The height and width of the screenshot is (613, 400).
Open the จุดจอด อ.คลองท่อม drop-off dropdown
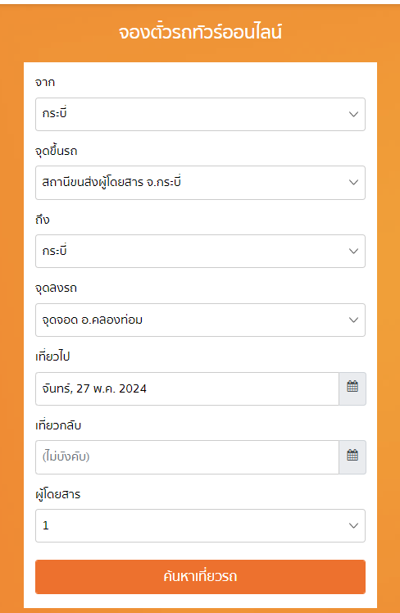(200, 320)
